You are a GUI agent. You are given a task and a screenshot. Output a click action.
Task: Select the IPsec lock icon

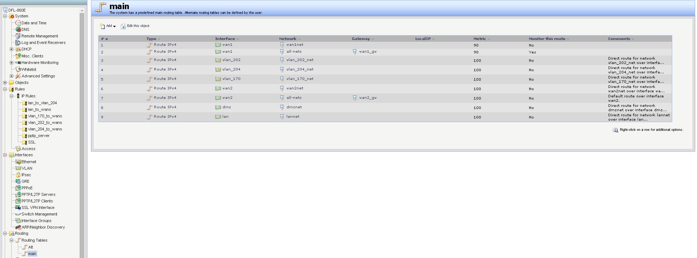[x=18, y=175]
